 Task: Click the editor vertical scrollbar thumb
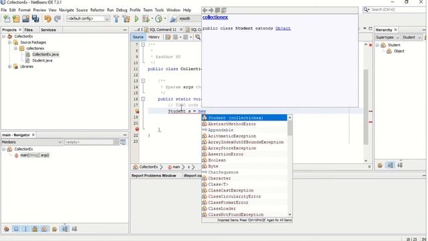[x=366, y=106]
